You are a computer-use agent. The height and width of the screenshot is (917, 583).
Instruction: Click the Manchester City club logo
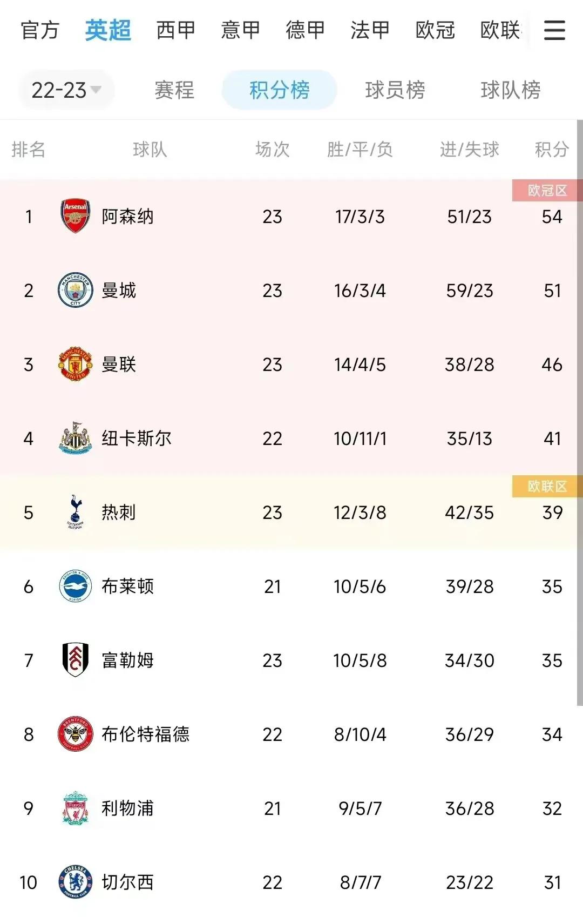point(76,290)
